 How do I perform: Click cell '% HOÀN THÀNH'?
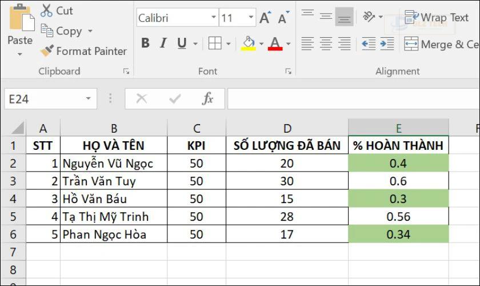[399, 145]
